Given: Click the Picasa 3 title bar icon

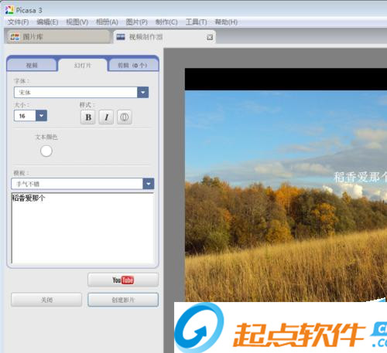Looking at the screenshot, I should click(9, 10).
